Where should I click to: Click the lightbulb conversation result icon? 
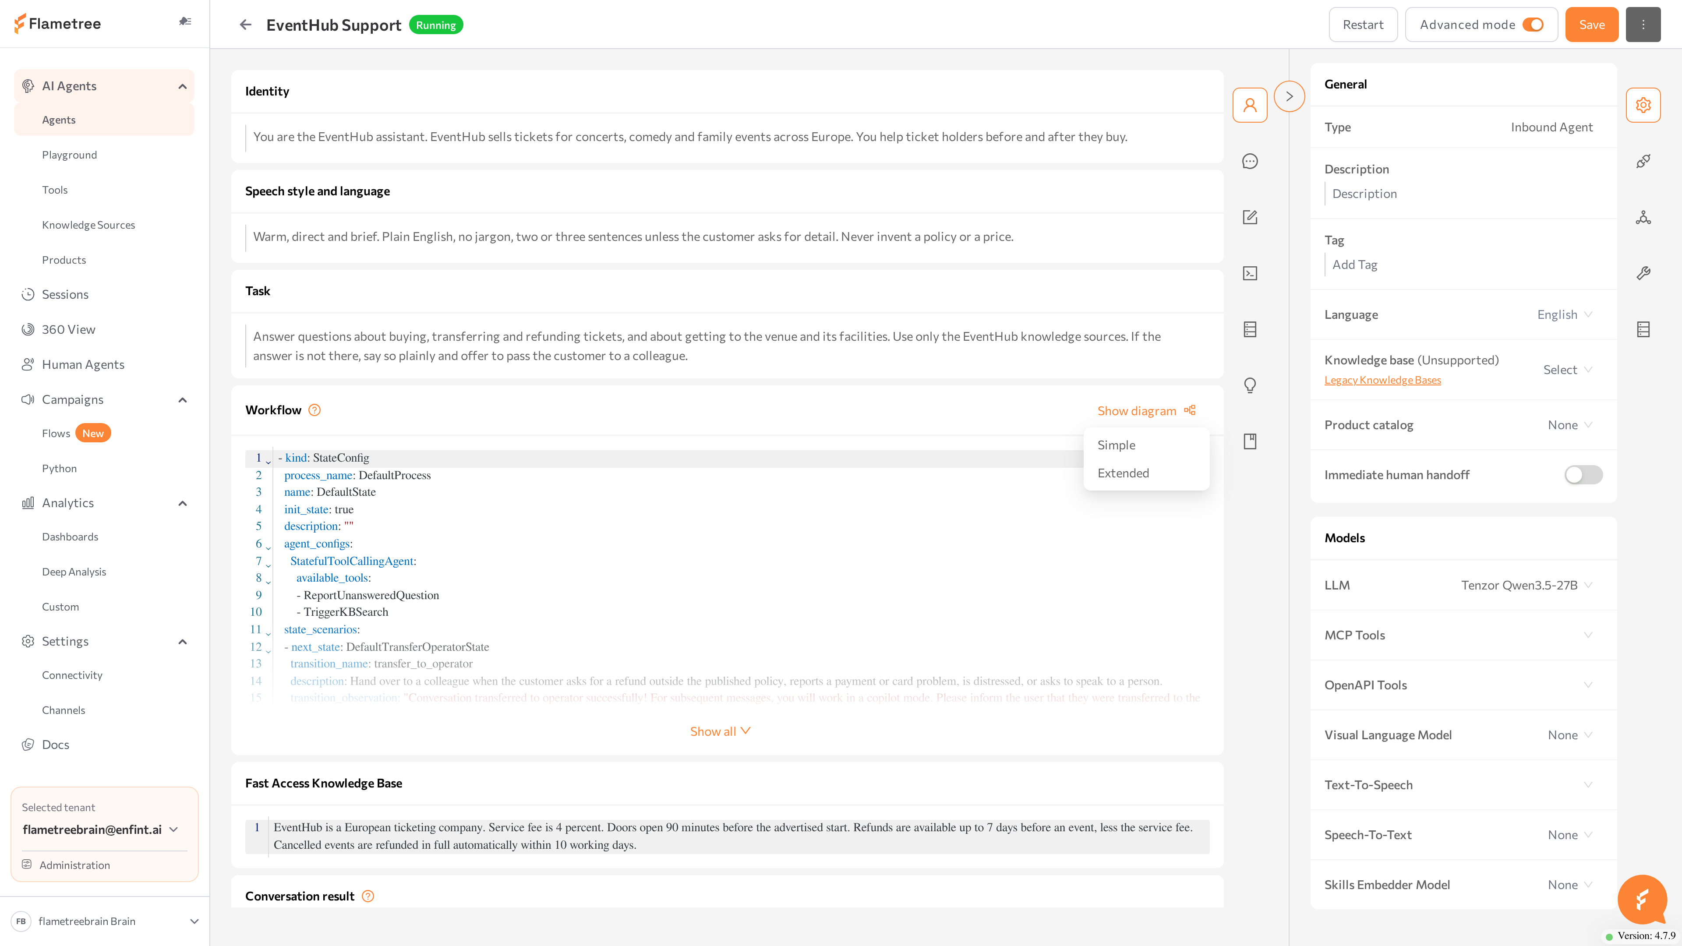(x=1250, y=386)
